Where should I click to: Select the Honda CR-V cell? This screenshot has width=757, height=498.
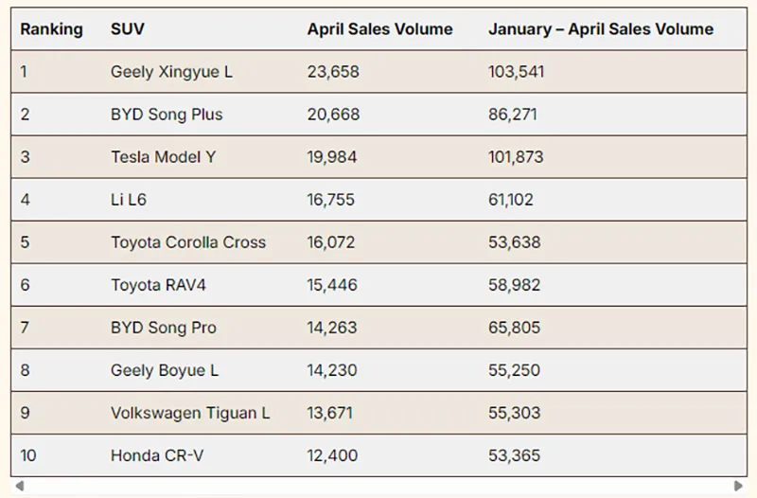click(x=156, y=455)
